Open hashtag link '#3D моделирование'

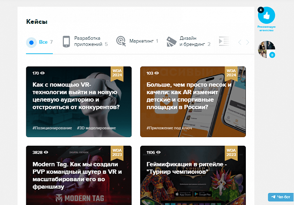96,128
